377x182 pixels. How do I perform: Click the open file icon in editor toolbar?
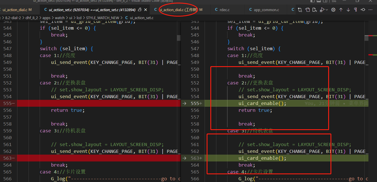307,10
